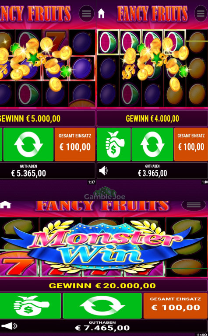Spin reels in €5.000,00 win game
208x336 pixels.
pos(28,144)
